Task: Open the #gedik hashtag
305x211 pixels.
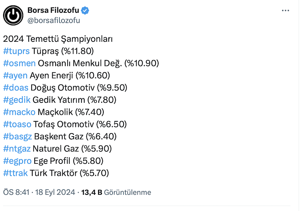Action: point(16,100)
